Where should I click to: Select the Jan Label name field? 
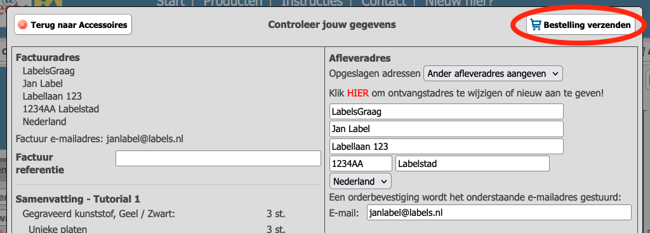tap(446, 129)
